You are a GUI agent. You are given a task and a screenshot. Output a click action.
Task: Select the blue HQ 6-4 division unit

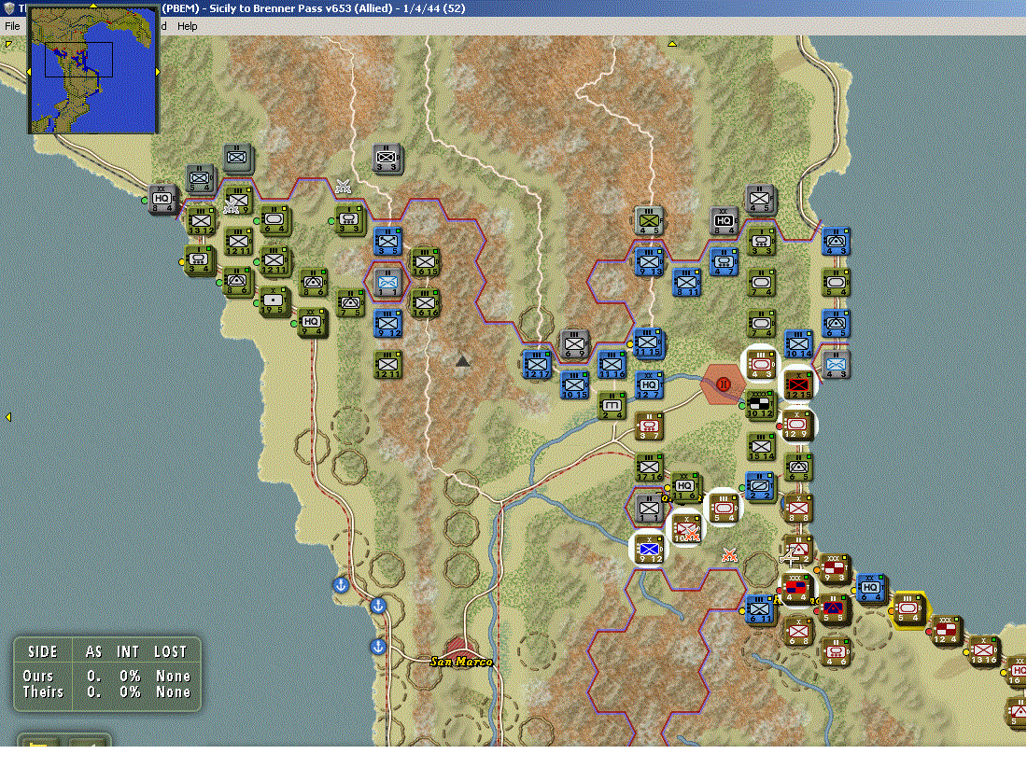870,588
